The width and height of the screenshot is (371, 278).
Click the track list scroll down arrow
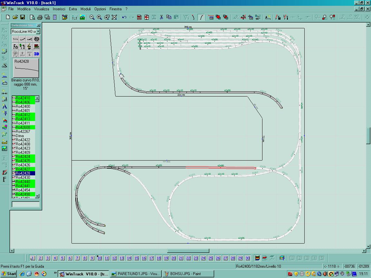click(37, 196)
